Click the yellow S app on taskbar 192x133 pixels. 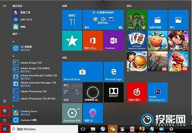click(142, 129)
